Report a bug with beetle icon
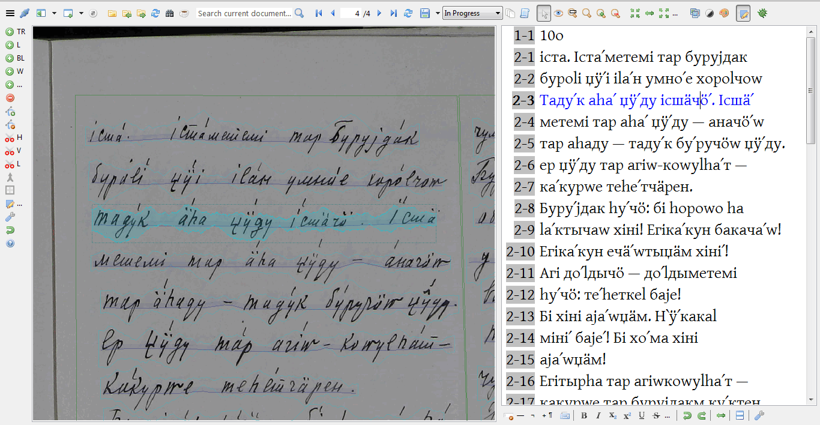 pyautogui.click(x=763, y=13)
